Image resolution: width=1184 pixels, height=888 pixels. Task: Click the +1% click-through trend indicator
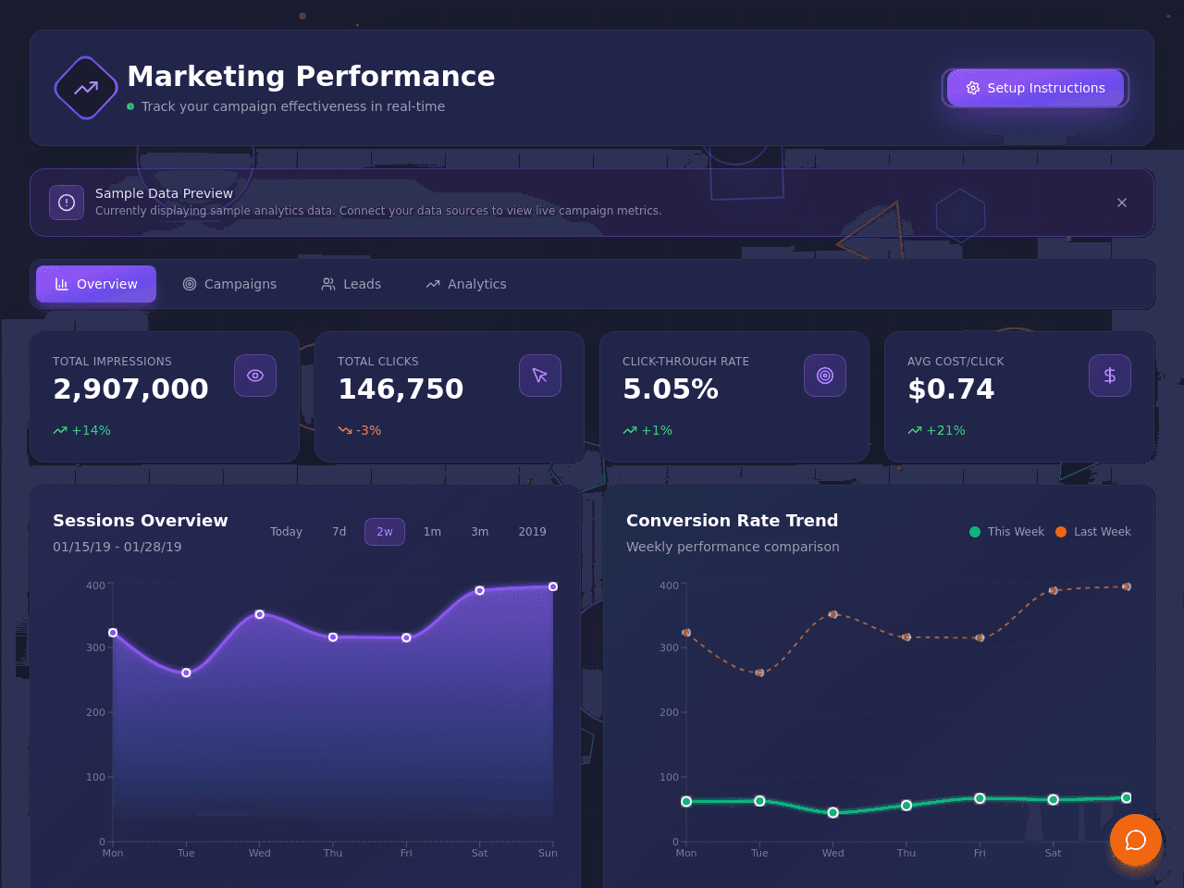point(647,430)
